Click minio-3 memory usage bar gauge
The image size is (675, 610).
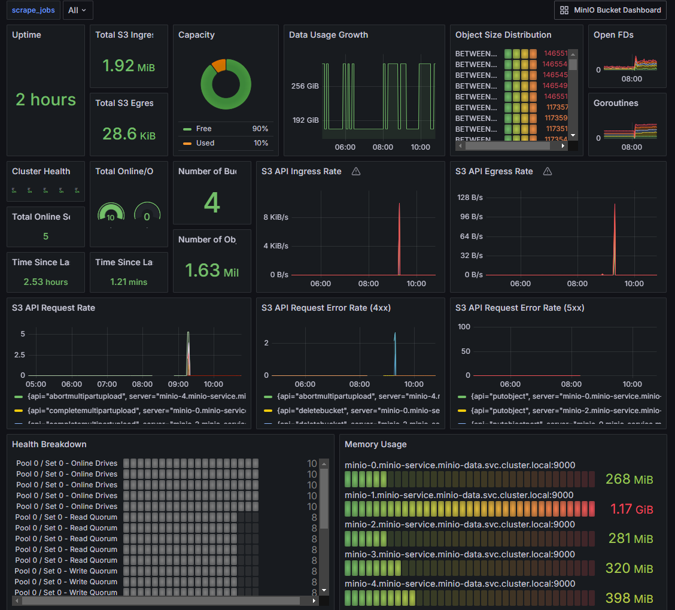[470, 568]
